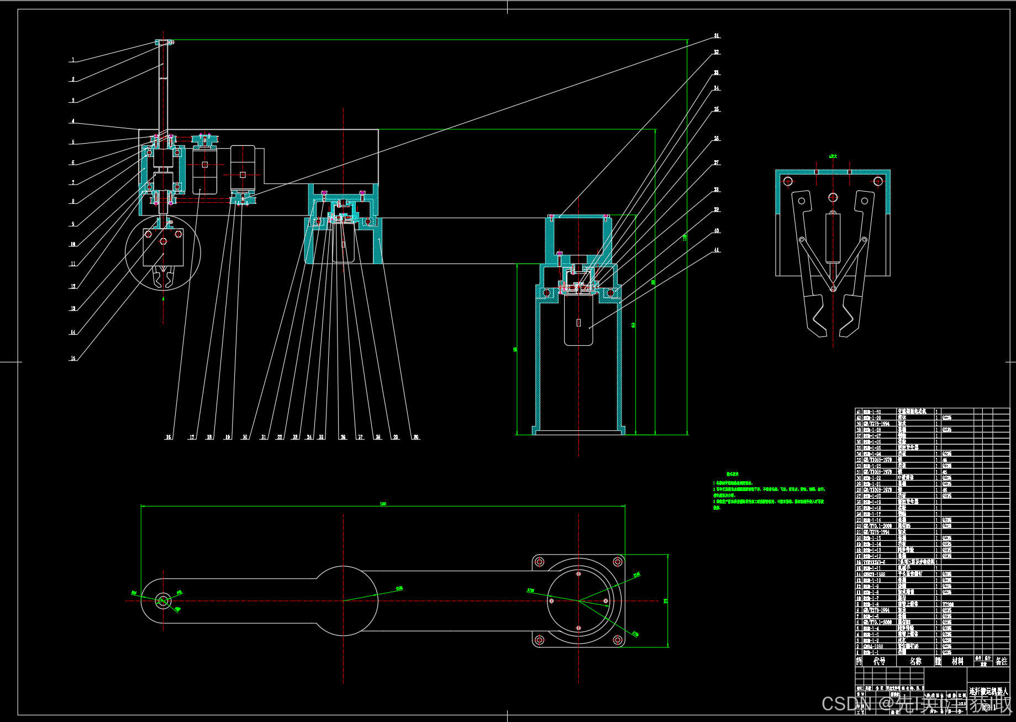The height and width of the screenshot is (722, 1016).
Task: Select part balloon number 31
Action: 717,35
